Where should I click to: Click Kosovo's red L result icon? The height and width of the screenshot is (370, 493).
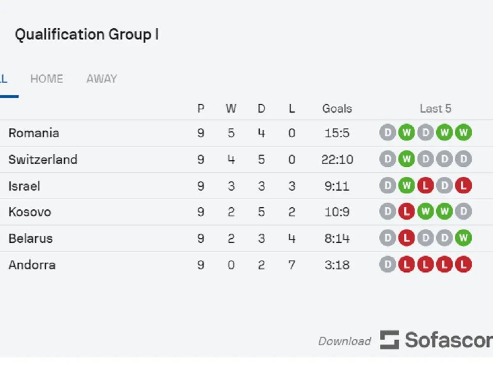coord(406,212)
